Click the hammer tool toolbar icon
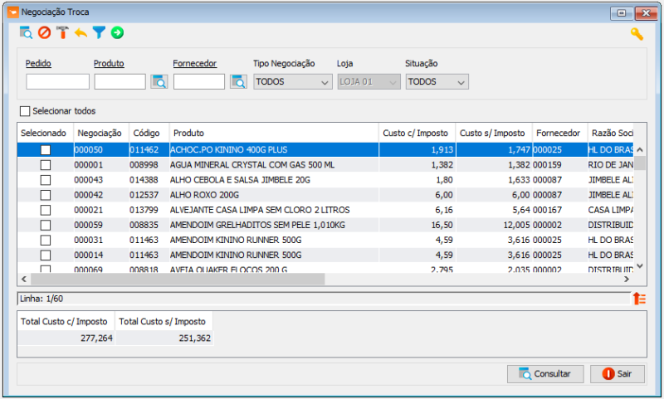This screenshot has width=664, height=399. (x=63, y=32)
